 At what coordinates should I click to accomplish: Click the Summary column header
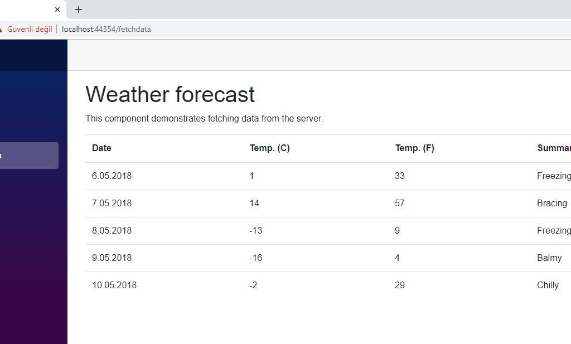(554, 148)
